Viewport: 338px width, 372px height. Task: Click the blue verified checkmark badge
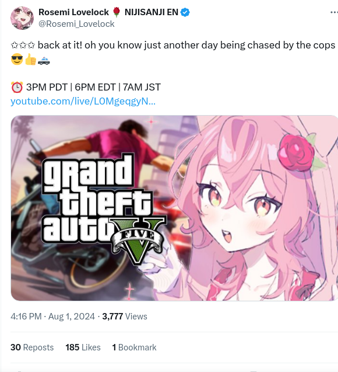(185, 12)
